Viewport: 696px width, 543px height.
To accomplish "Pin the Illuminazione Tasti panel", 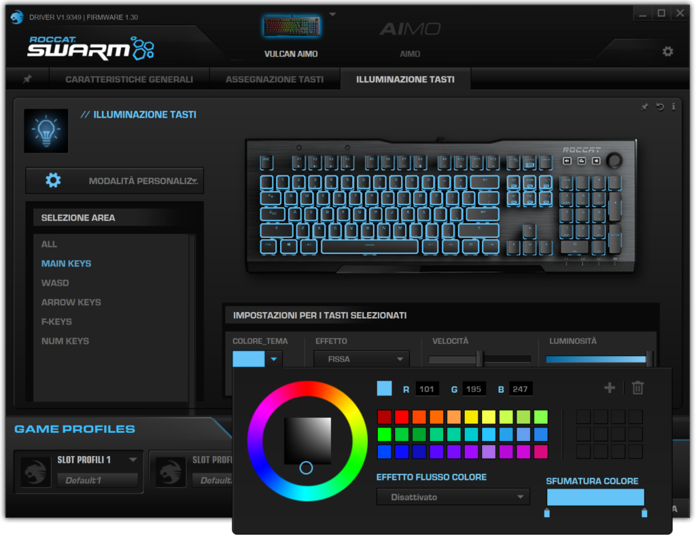I will click(x=644, y=107).
